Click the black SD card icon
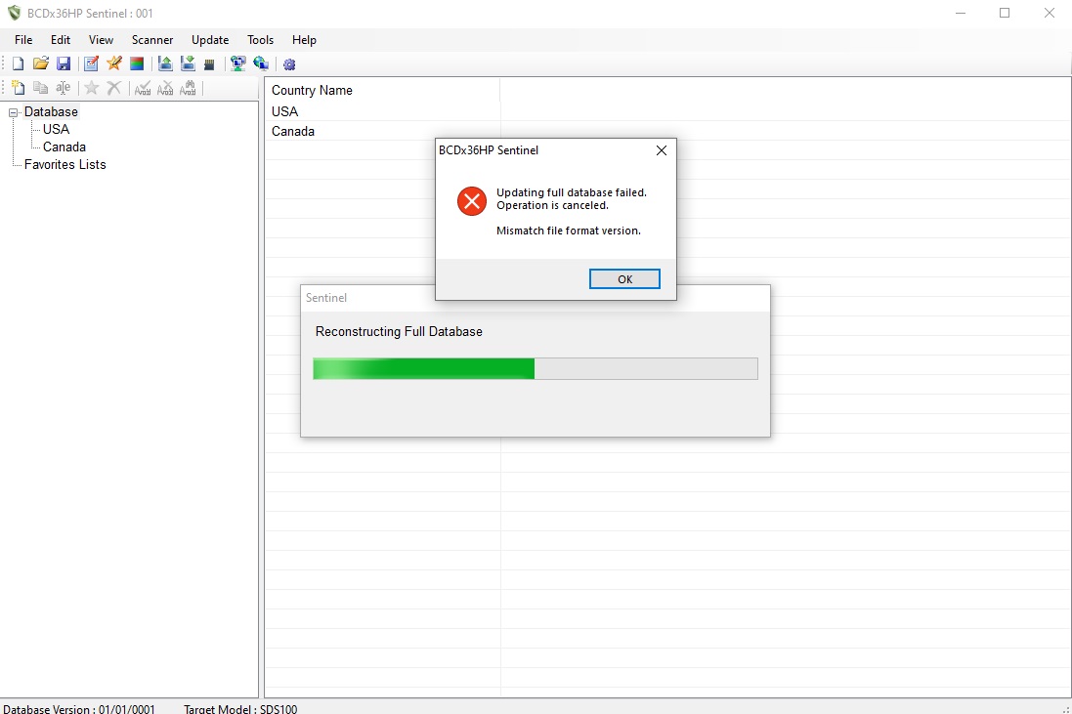1072x714 pixels. (209, 64)
